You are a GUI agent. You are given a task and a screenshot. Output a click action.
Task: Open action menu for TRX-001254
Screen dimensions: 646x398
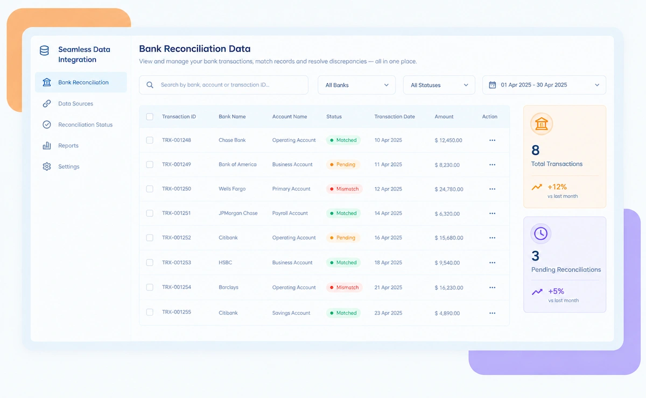[492, 288]
